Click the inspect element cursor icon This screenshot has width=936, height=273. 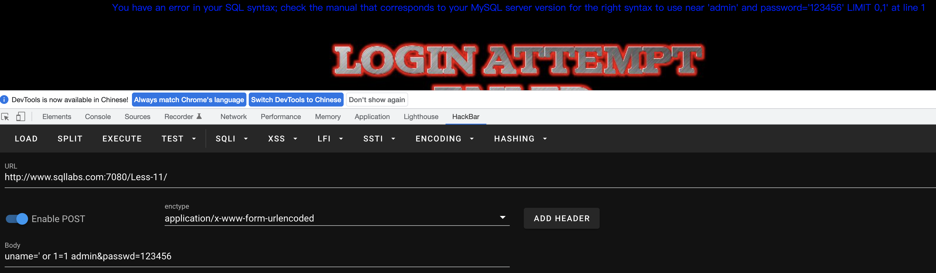coord(6,117)
